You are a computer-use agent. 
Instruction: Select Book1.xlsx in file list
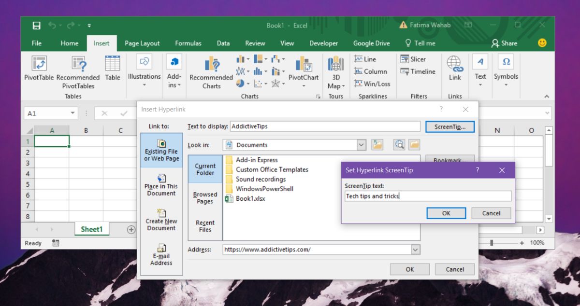click(245, 198)
